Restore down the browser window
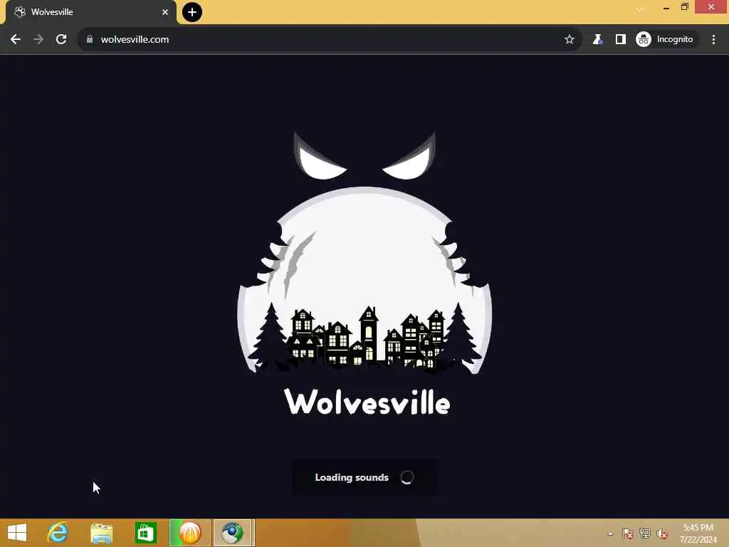 684,7
